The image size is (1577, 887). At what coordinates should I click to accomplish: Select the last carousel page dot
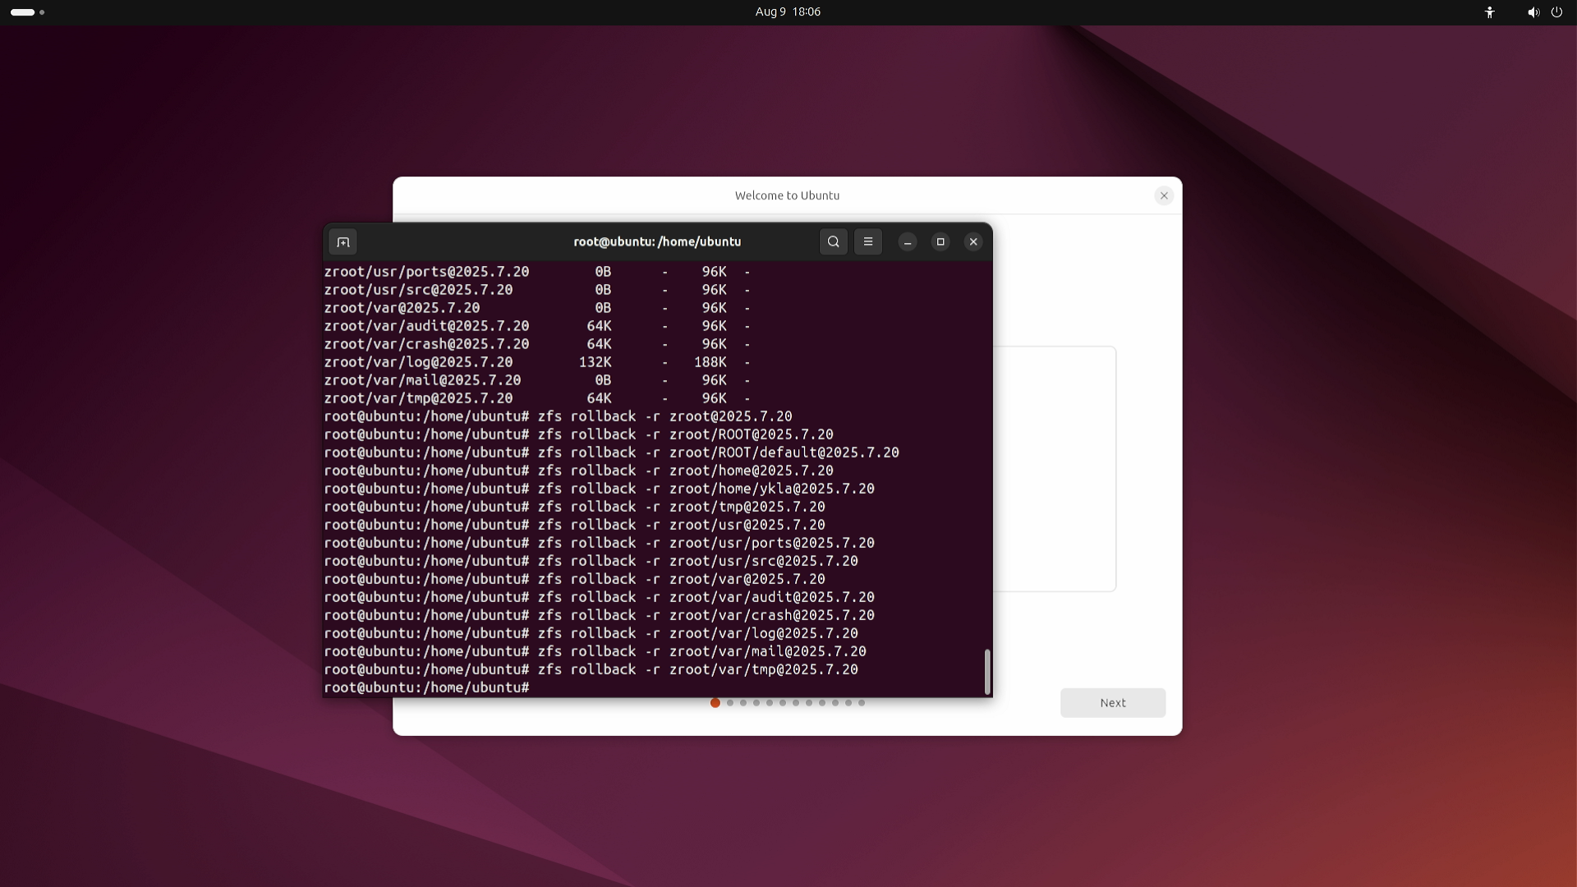pos(862,703)
